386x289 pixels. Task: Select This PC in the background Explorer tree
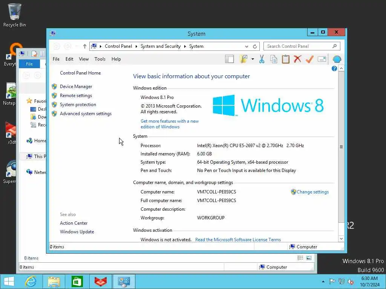[x=36, y=156]
